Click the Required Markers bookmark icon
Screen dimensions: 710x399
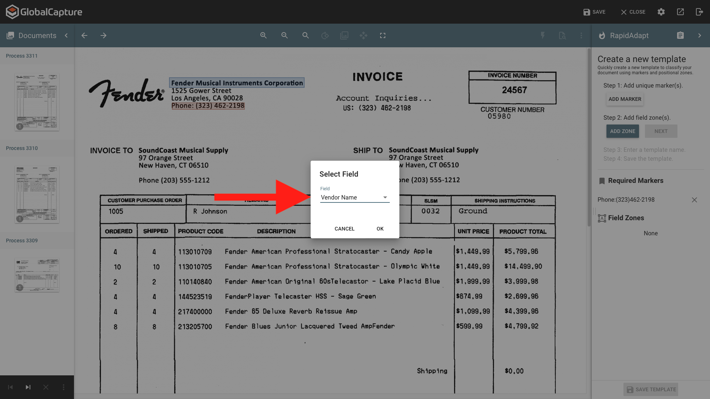602,181
